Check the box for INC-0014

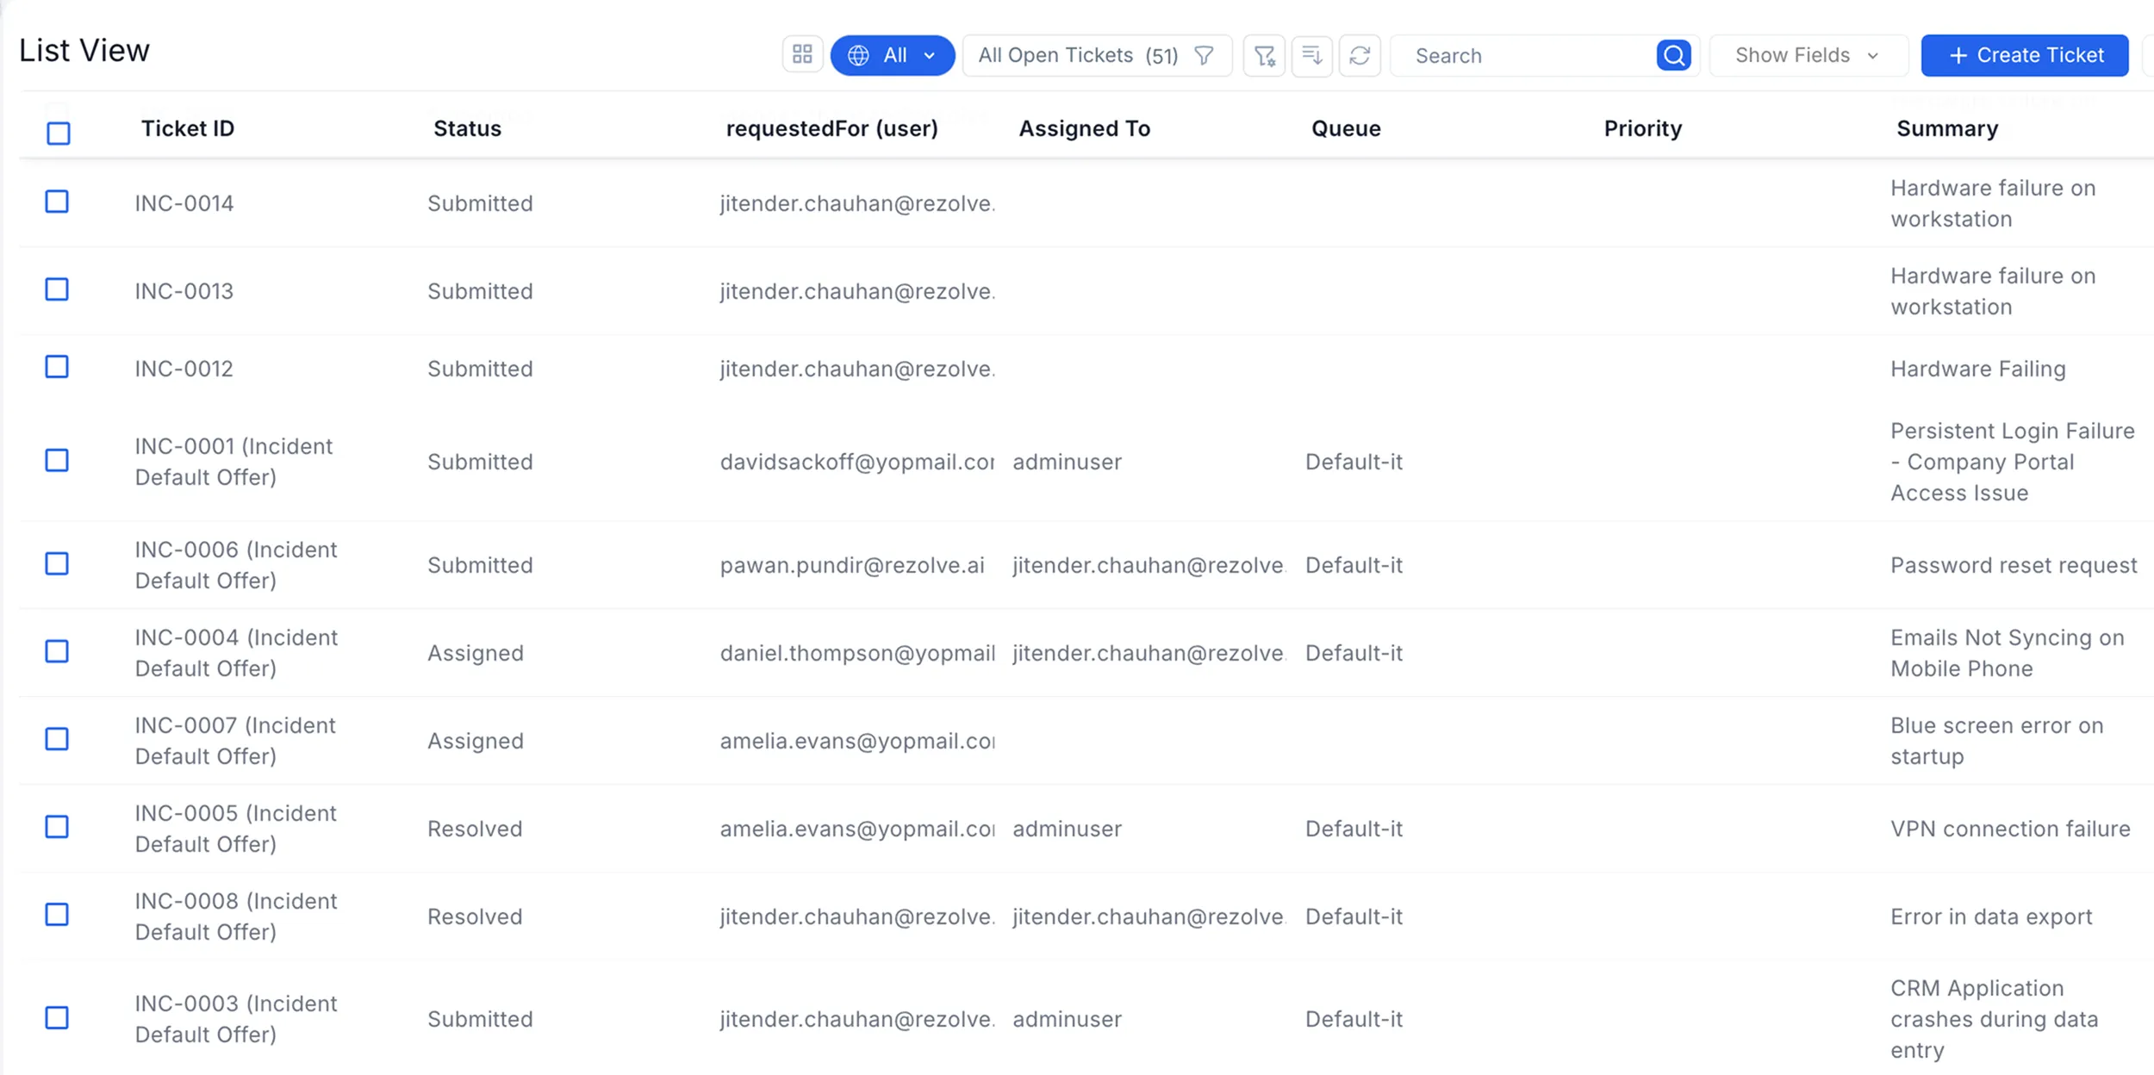point(57,202)
